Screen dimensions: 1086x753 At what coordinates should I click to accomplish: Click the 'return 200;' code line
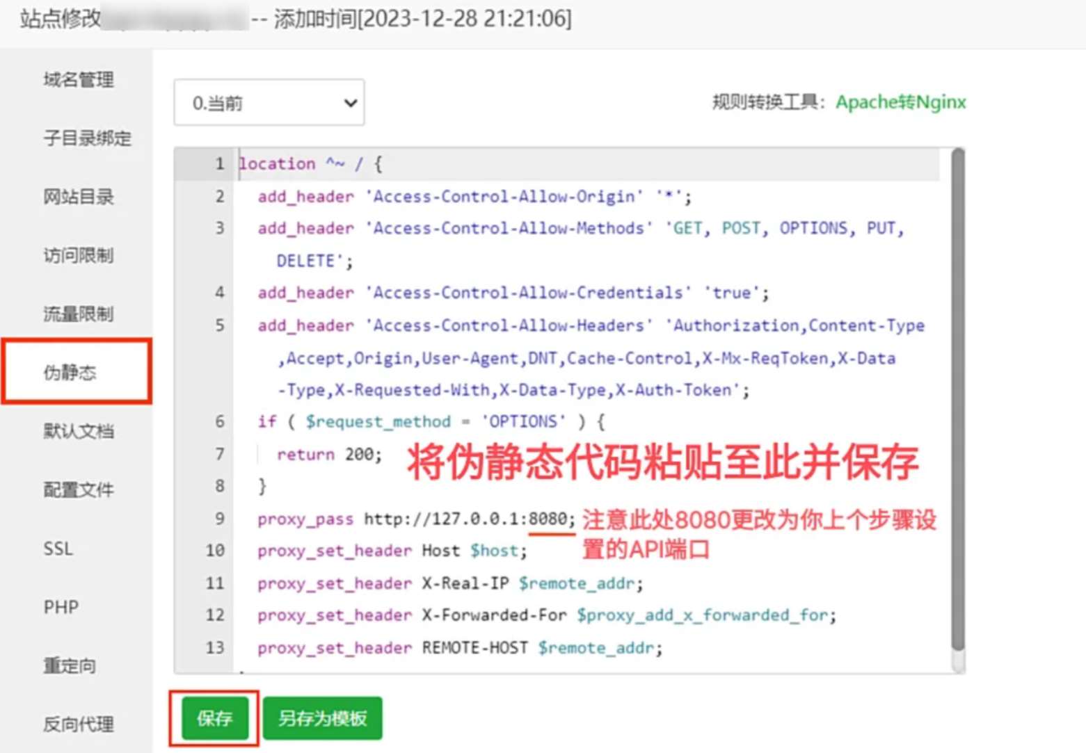coord(329,455)
